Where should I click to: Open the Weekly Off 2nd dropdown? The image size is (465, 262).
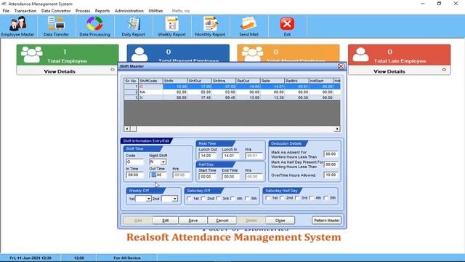point(174,199)
